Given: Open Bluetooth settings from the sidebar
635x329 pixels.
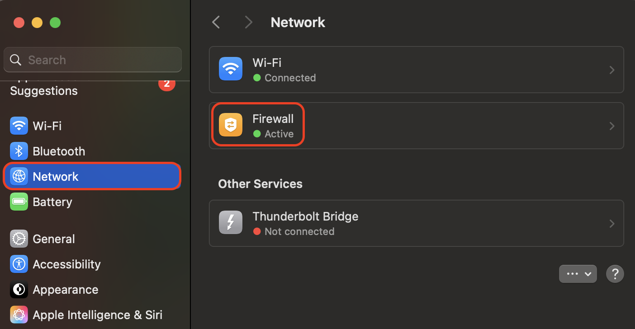Looking at the screenshot, I should point(19,151).
